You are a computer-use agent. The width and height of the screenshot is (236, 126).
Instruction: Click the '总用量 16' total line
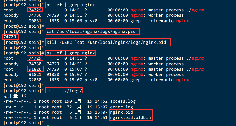[x=14, y=96]
